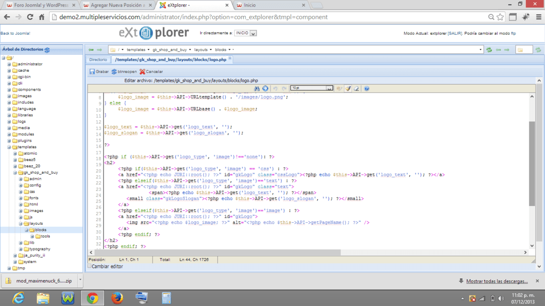Open File Explorer from the taskbar
Image resolution: width=545 pixels, height=306 pixels.
coord(43,298)
